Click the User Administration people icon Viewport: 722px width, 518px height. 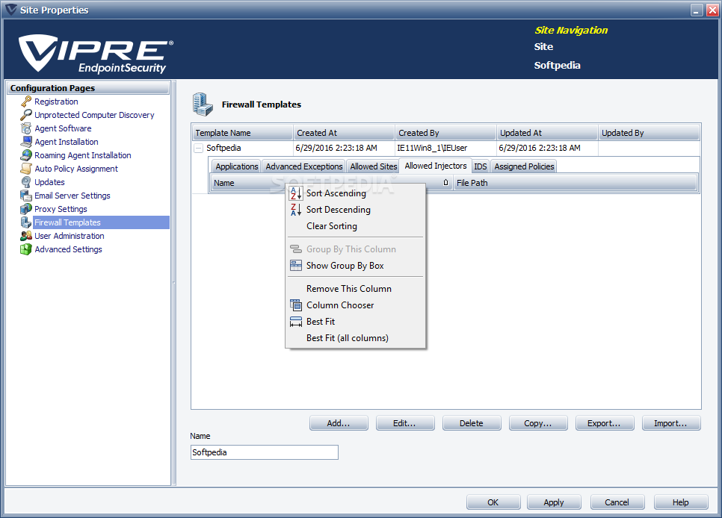pos(26,236)
